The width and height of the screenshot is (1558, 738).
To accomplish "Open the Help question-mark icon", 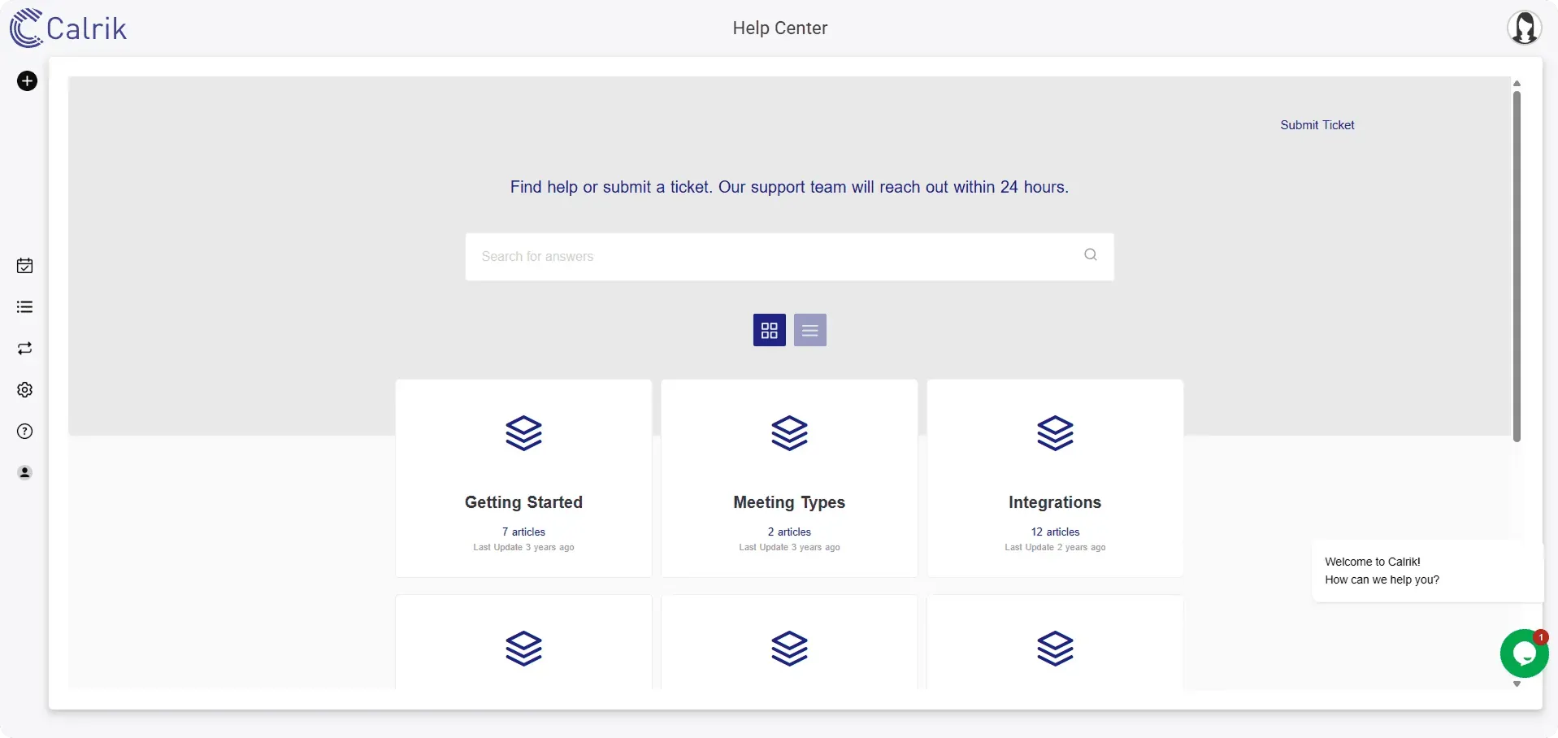I will (25, 431).
